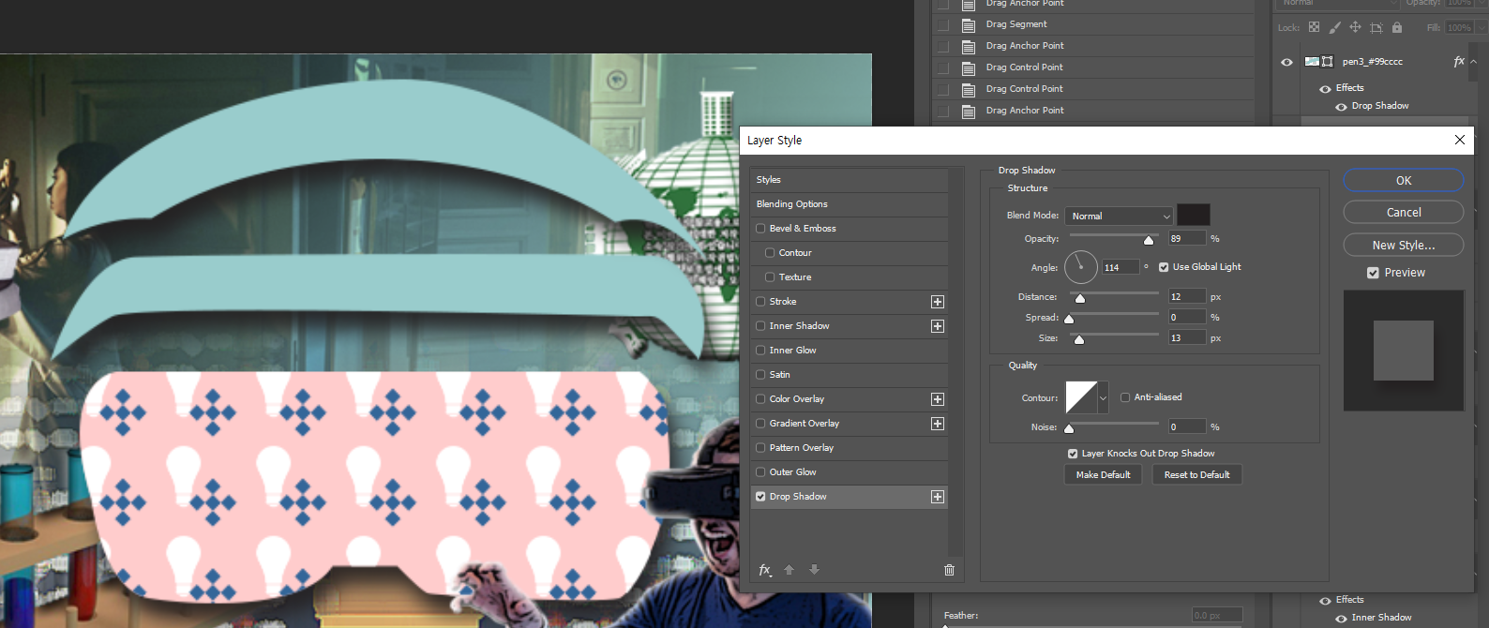
Task: Click the Spread percentage input field
Action: pyautogui.click(x=1186, y=318)
